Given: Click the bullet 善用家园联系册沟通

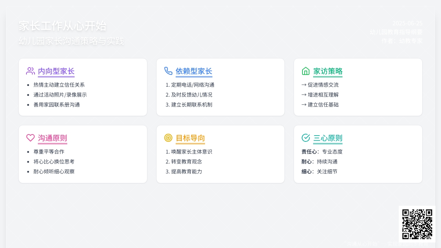Looking at the screenshot, I should coord(57,104).
